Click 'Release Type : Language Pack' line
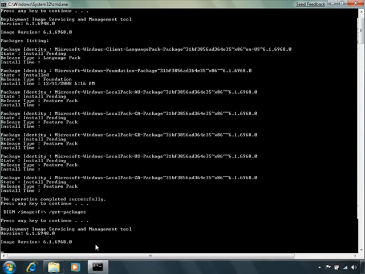This screenshot has width=365, height=274. (x=40, y=58)
